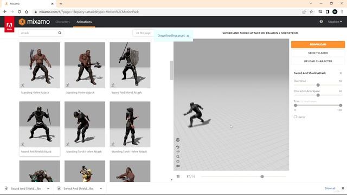The height and width of the screenshot is (195, 347).
Task: Select Standing Torch Melee Attack thumbnail with upright figure
Action: [130, 124]
